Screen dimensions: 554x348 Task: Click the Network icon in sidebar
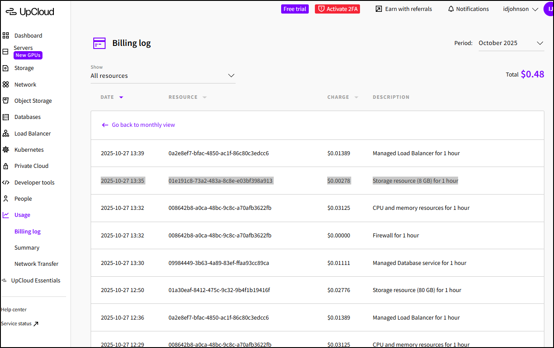pos(6,84)
